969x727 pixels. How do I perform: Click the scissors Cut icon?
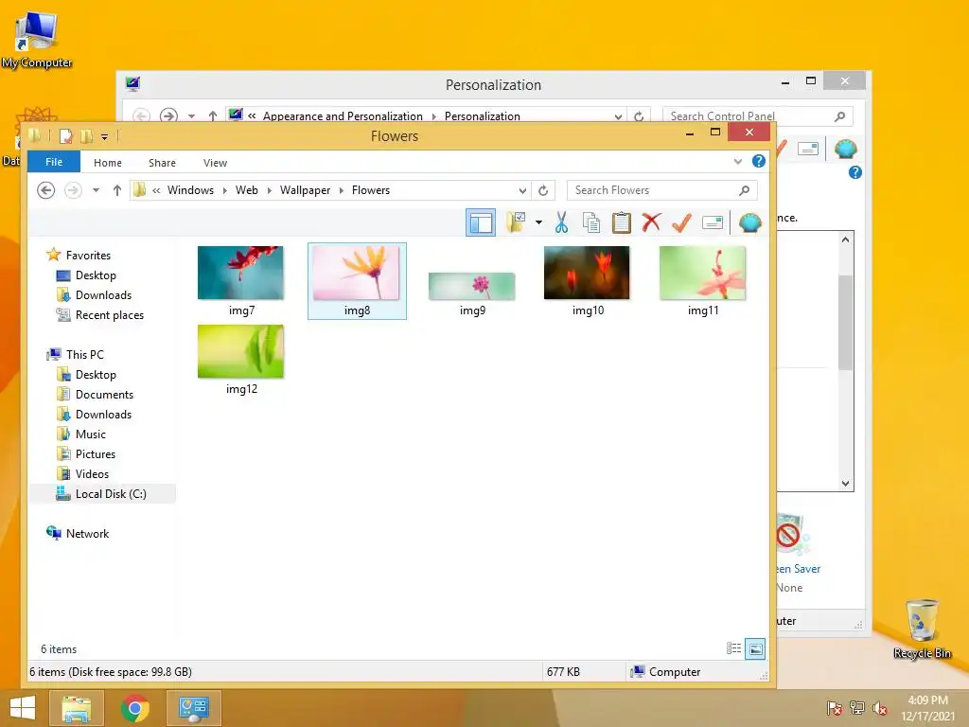pyautogui.click(x=561, y=222)
